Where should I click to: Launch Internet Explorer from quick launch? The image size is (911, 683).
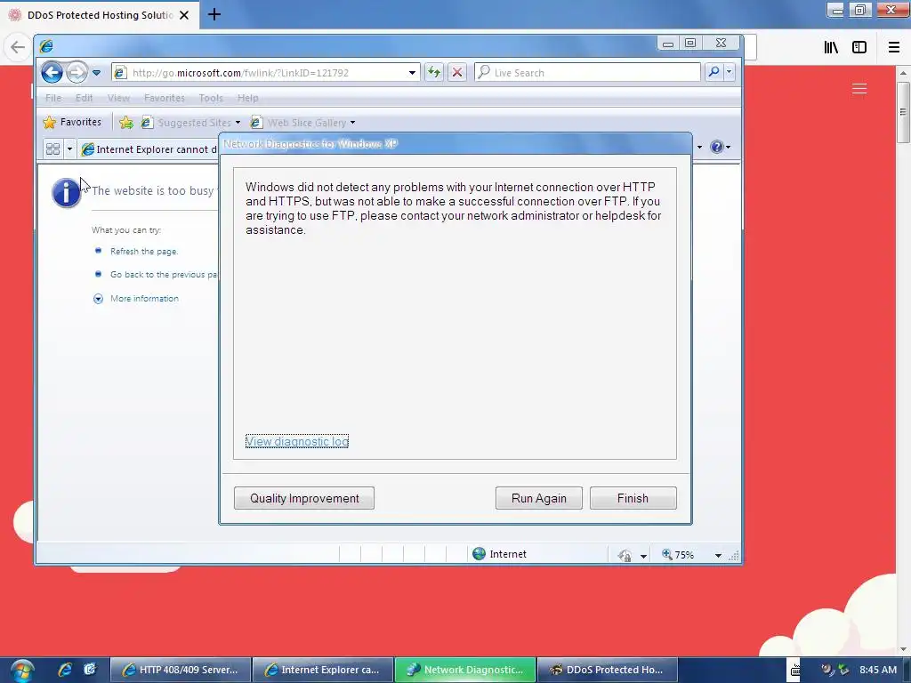click(64, 670)
